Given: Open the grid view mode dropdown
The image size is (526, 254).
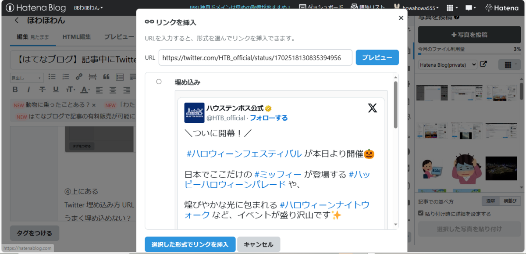Looking at the screenshot, I should tap(510, 64).
